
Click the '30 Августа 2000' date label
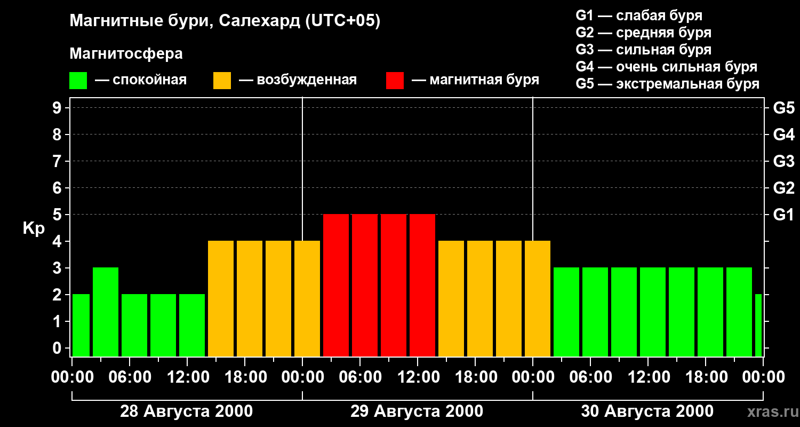coord(647,412)
